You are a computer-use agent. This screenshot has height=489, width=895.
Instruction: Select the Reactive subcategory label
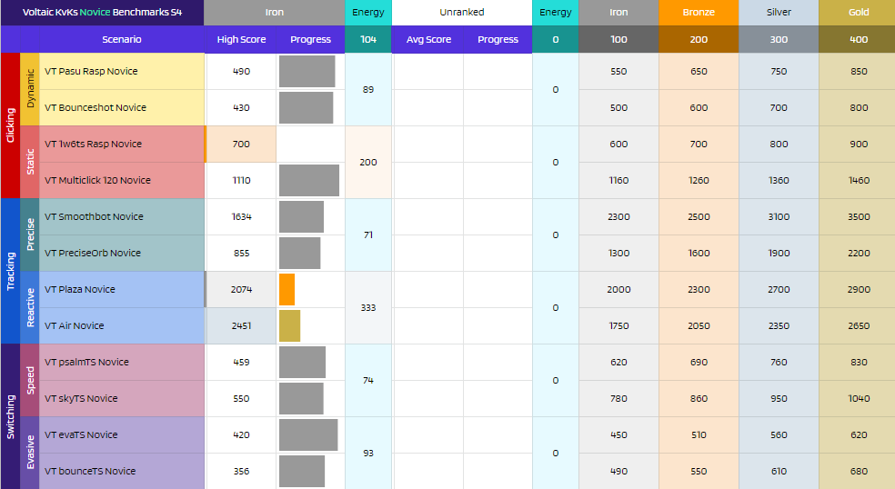click(x=30, y=307)
